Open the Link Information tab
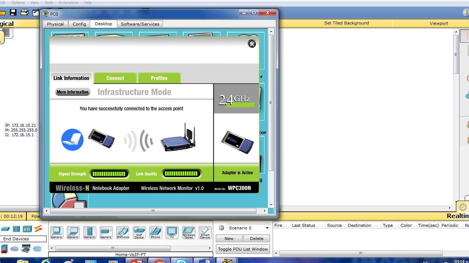This screenshot has width=469, height=263. [71, 78]
